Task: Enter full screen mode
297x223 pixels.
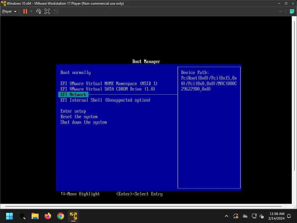Action: click(x=47, y=11)
